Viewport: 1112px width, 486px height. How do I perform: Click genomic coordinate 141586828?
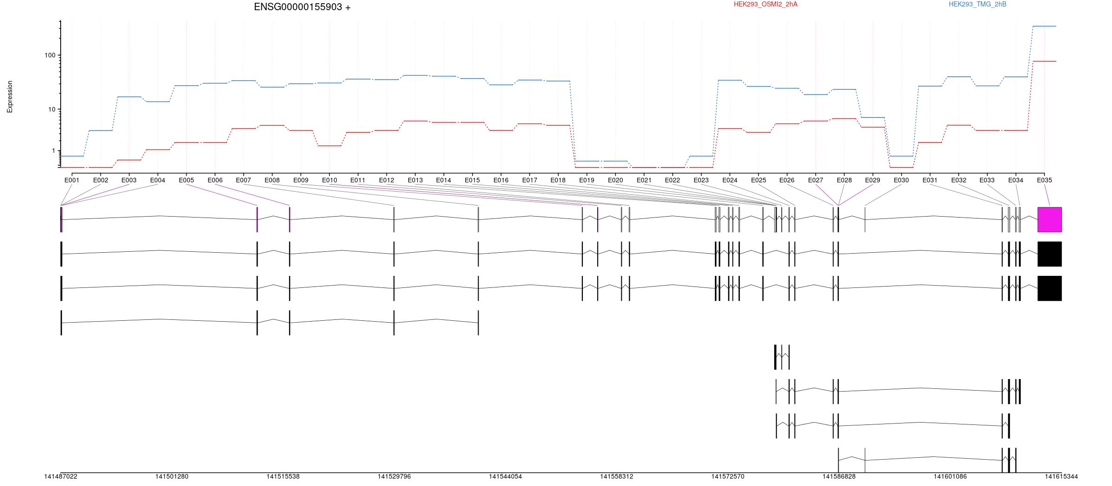(839, 476)
